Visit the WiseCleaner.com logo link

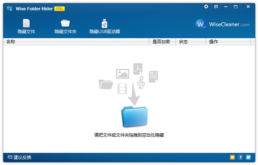pyautogui.click(x=222, y=24)
